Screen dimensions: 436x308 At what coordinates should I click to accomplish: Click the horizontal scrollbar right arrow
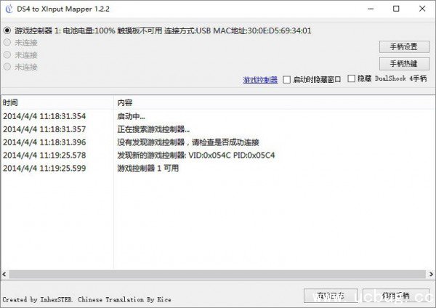point(431,275)
